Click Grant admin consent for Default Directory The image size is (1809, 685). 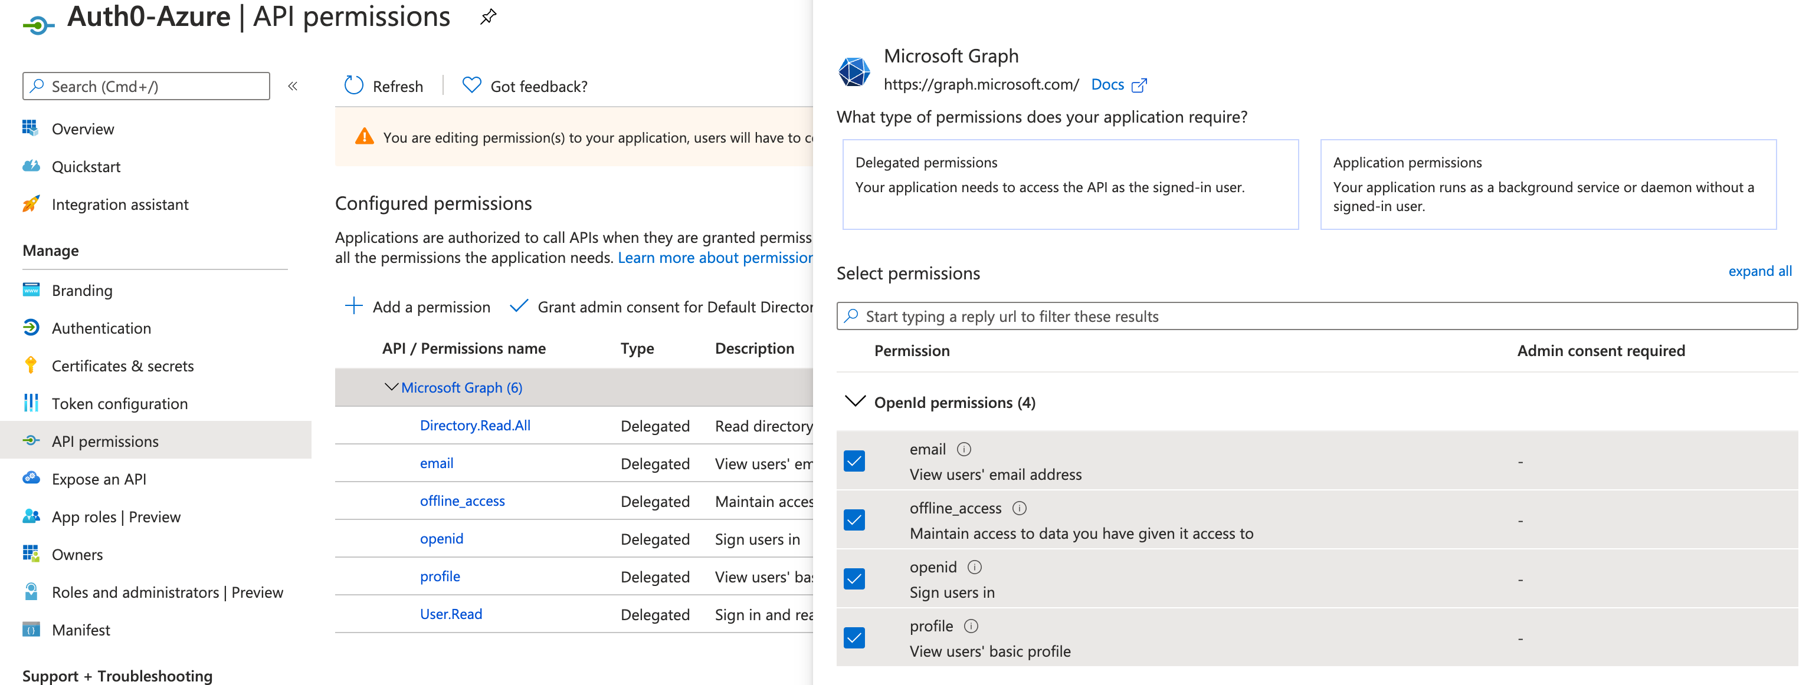pyautogui.click(x=661, y=307)
